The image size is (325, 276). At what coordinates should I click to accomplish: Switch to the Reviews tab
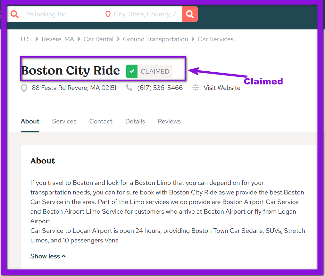[169, 121]
